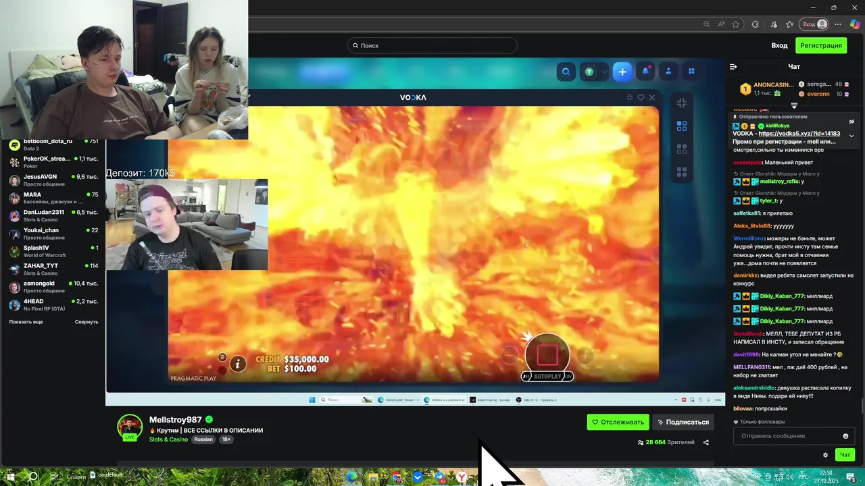Screen dimensions: 865x486
Task: Open JesusAVGN channel in sidebar
Action: pos(54,180)
